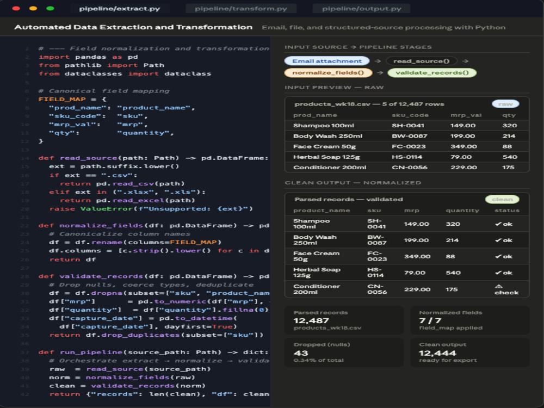This screenshot has width=544, height=408.
Task: Click the CLEAN OUTPUT — NORMALIZED section heading
Action: [353, 183]
